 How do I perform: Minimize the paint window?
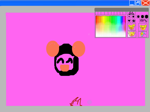click(x=132, y=3)
